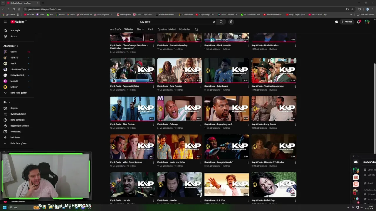Search within channel using magnifier icon

pyautogui.click(x=197, y=29)
